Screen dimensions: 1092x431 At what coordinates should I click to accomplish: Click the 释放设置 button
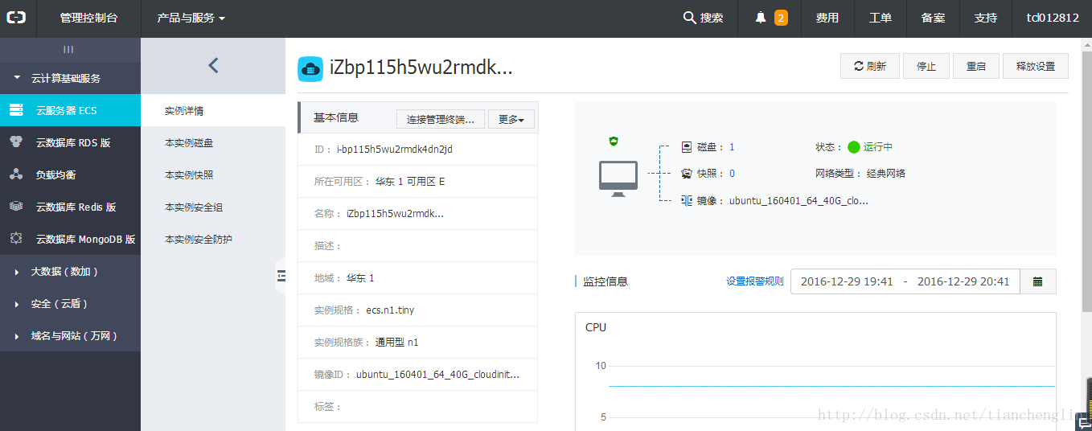click(1036, 66)
